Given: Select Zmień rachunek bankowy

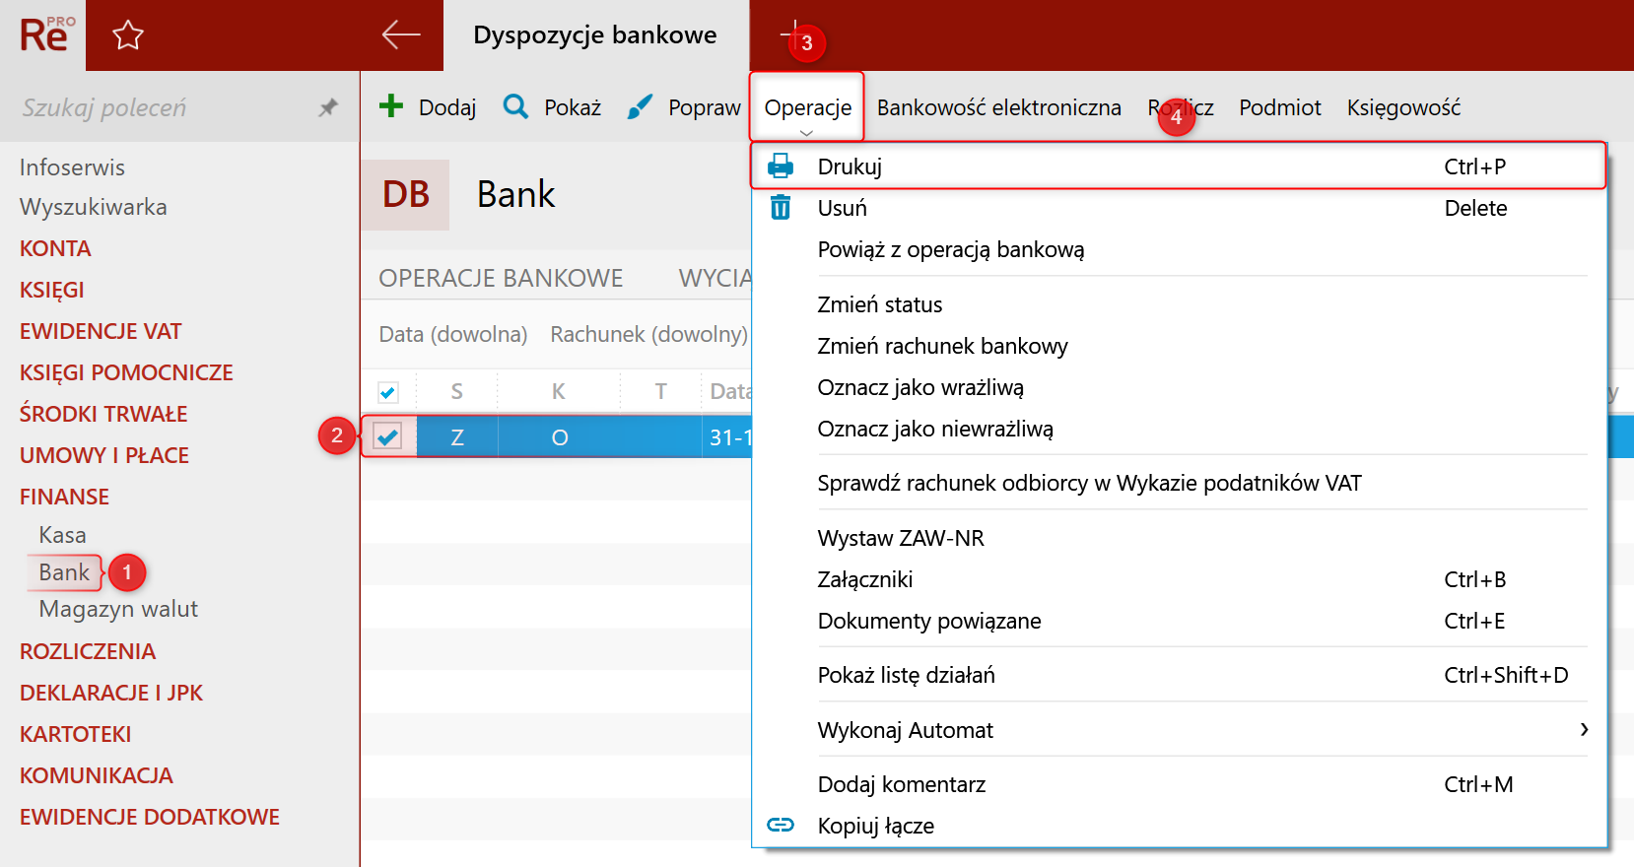Looking at the screenshot, I should [x=1179, y=346].
